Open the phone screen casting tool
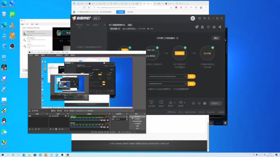 tap(151, 103)
